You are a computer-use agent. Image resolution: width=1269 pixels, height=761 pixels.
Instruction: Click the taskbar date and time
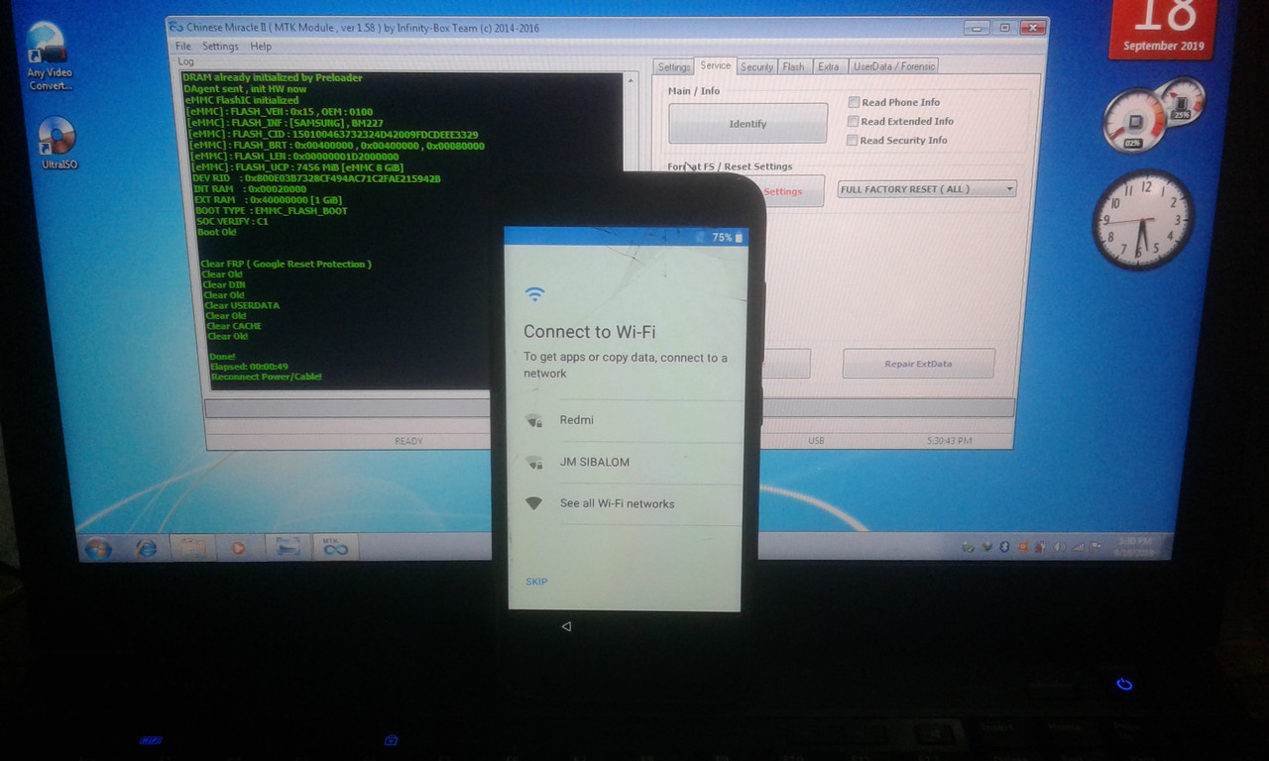tap(1135, 546)
